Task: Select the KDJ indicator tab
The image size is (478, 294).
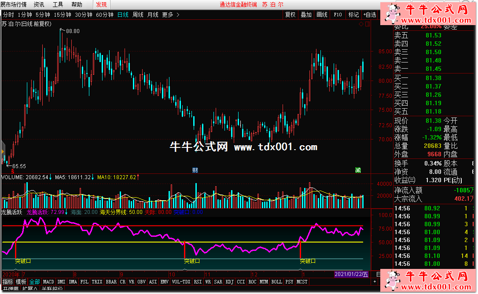Action: tap(229, 282)
